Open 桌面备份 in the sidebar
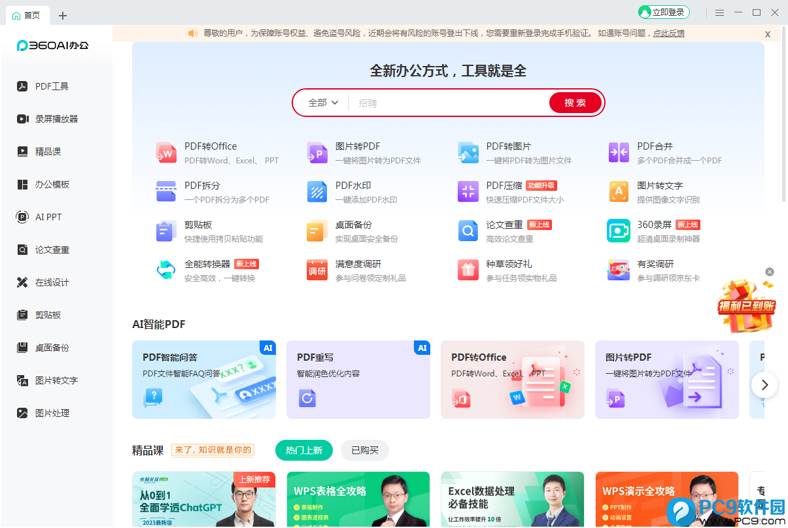The height and width of the screenshot is (528, 788). click(x=43, y=348)
